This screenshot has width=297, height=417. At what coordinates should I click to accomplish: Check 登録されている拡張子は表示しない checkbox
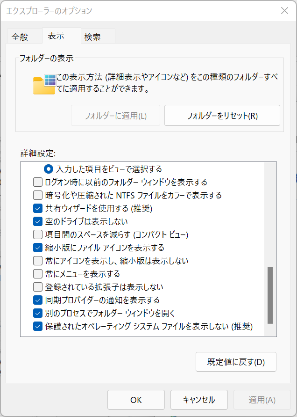(x=38, y=287)
